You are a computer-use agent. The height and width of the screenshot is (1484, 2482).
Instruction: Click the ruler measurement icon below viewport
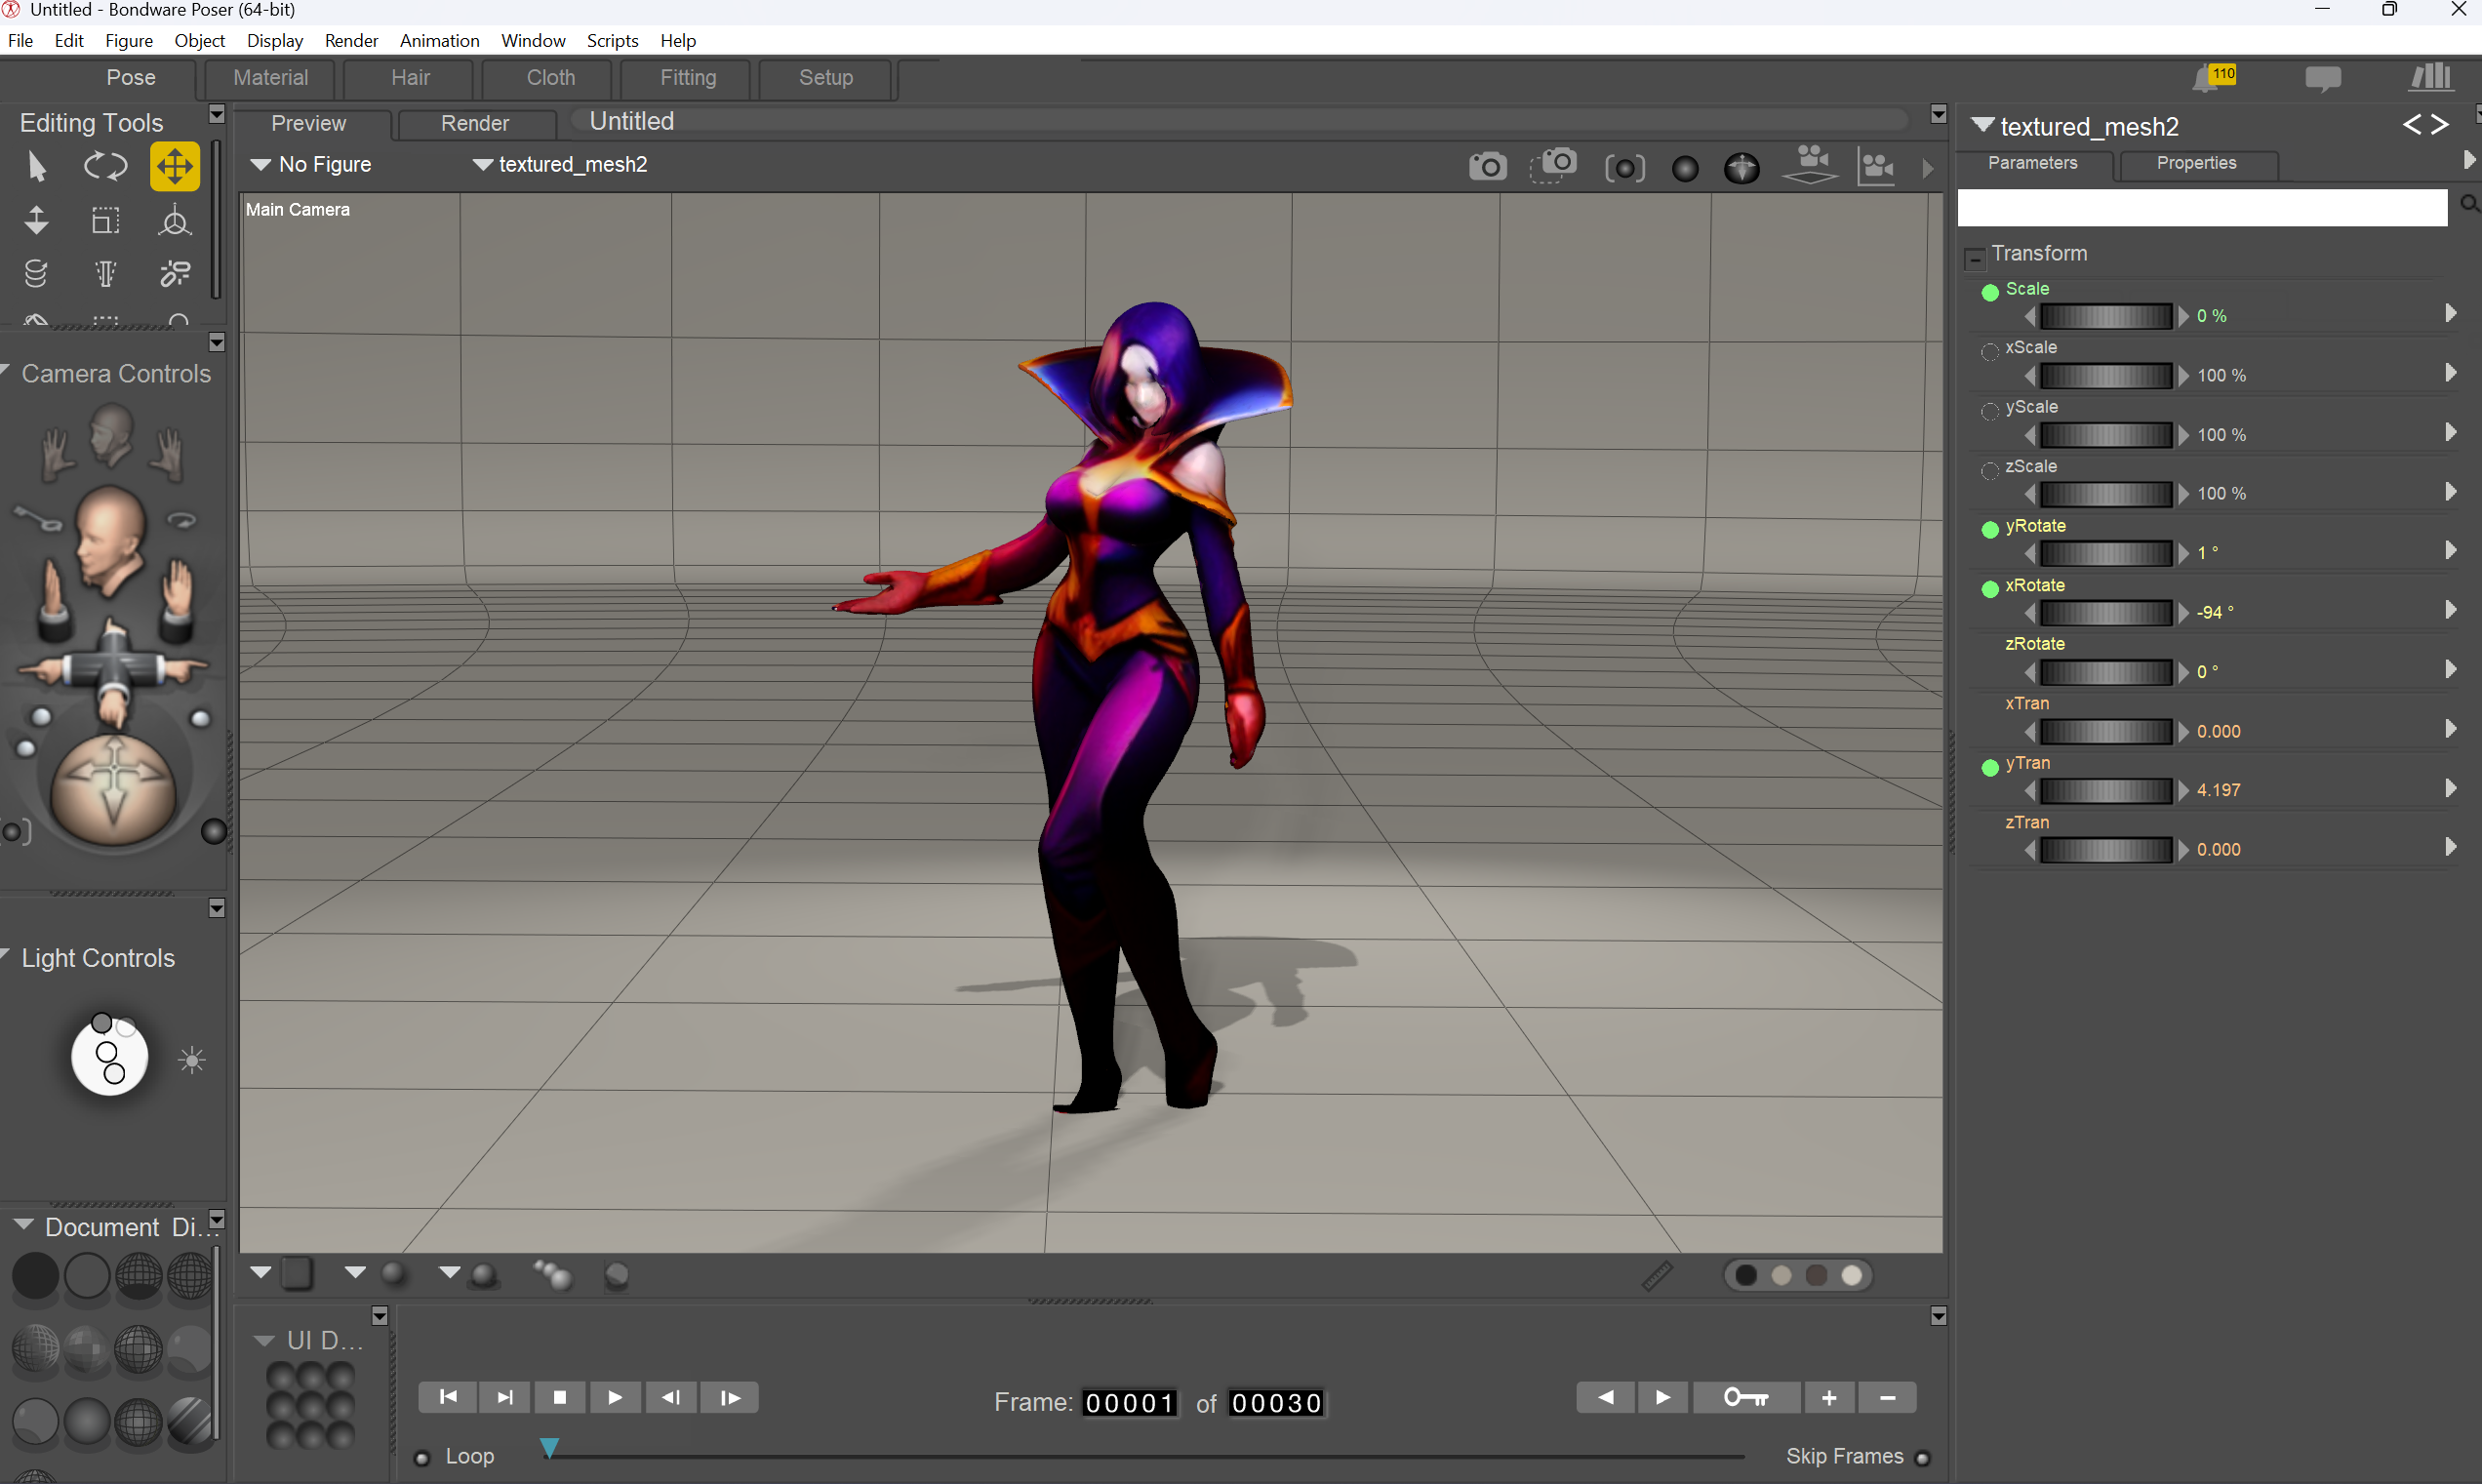[1657, 1275]
